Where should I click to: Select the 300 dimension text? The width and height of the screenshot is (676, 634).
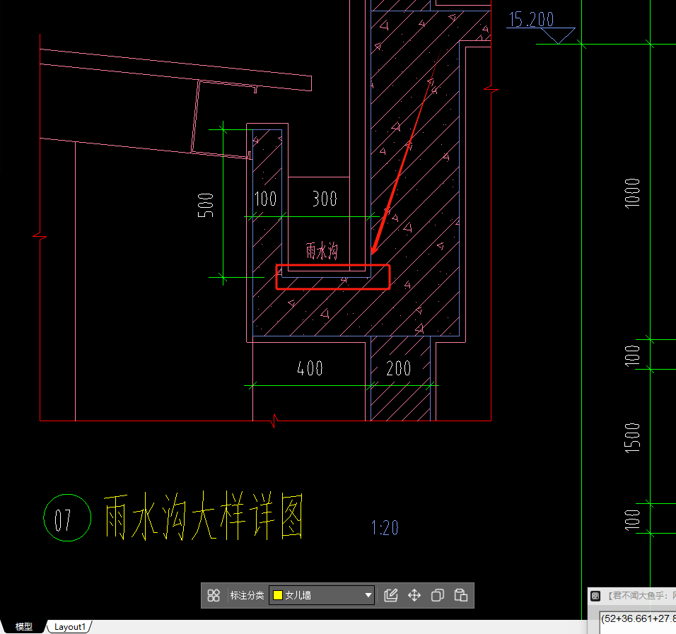pos(325,199)
